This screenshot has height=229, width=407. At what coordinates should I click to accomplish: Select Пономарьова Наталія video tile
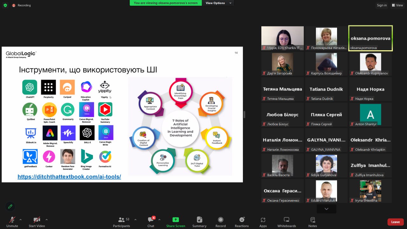pos(326,38)
